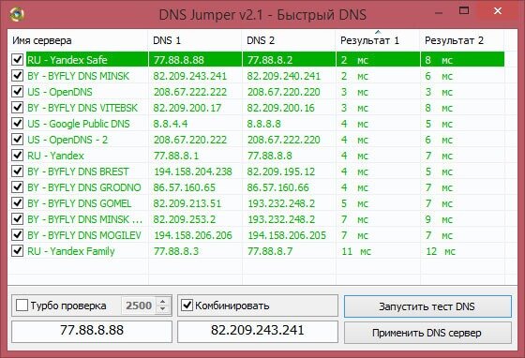
Task: Click the 82.209.243.241 secondary DNS field
Action: tap(258, 331)
